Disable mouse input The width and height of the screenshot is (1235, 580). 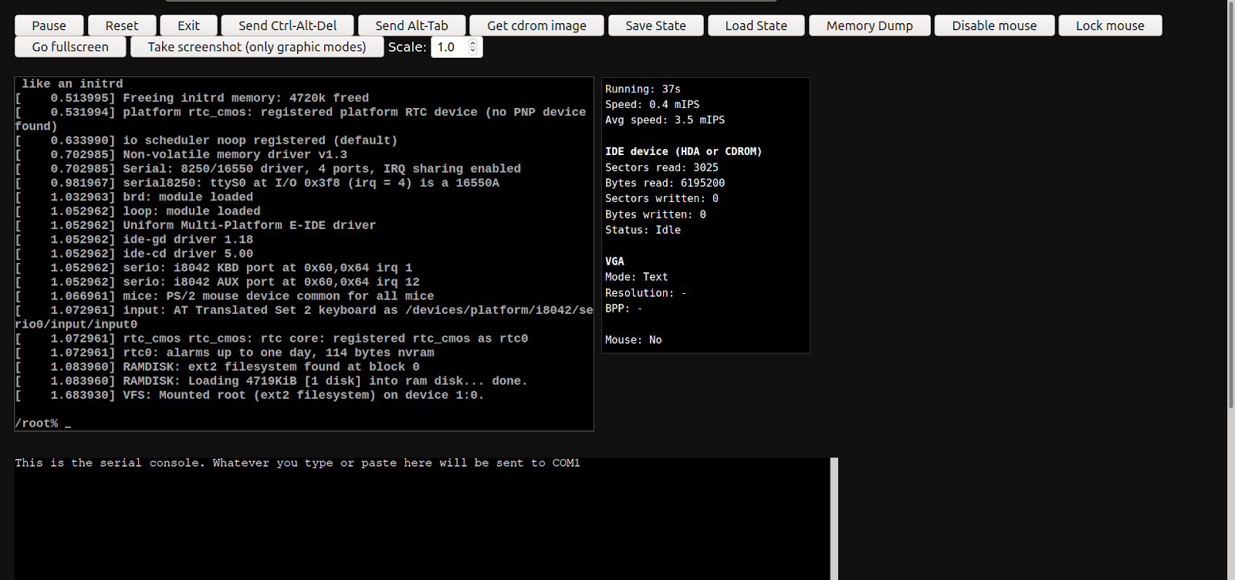(993, 25)
